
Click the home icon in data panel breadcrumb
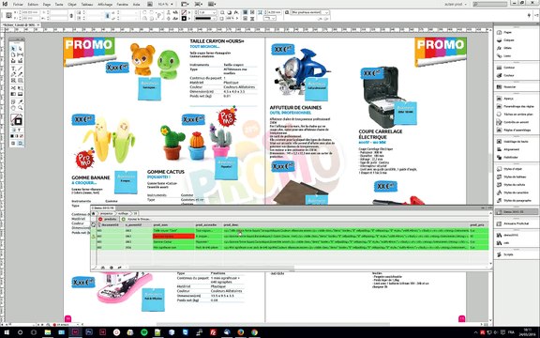point(94,213)
